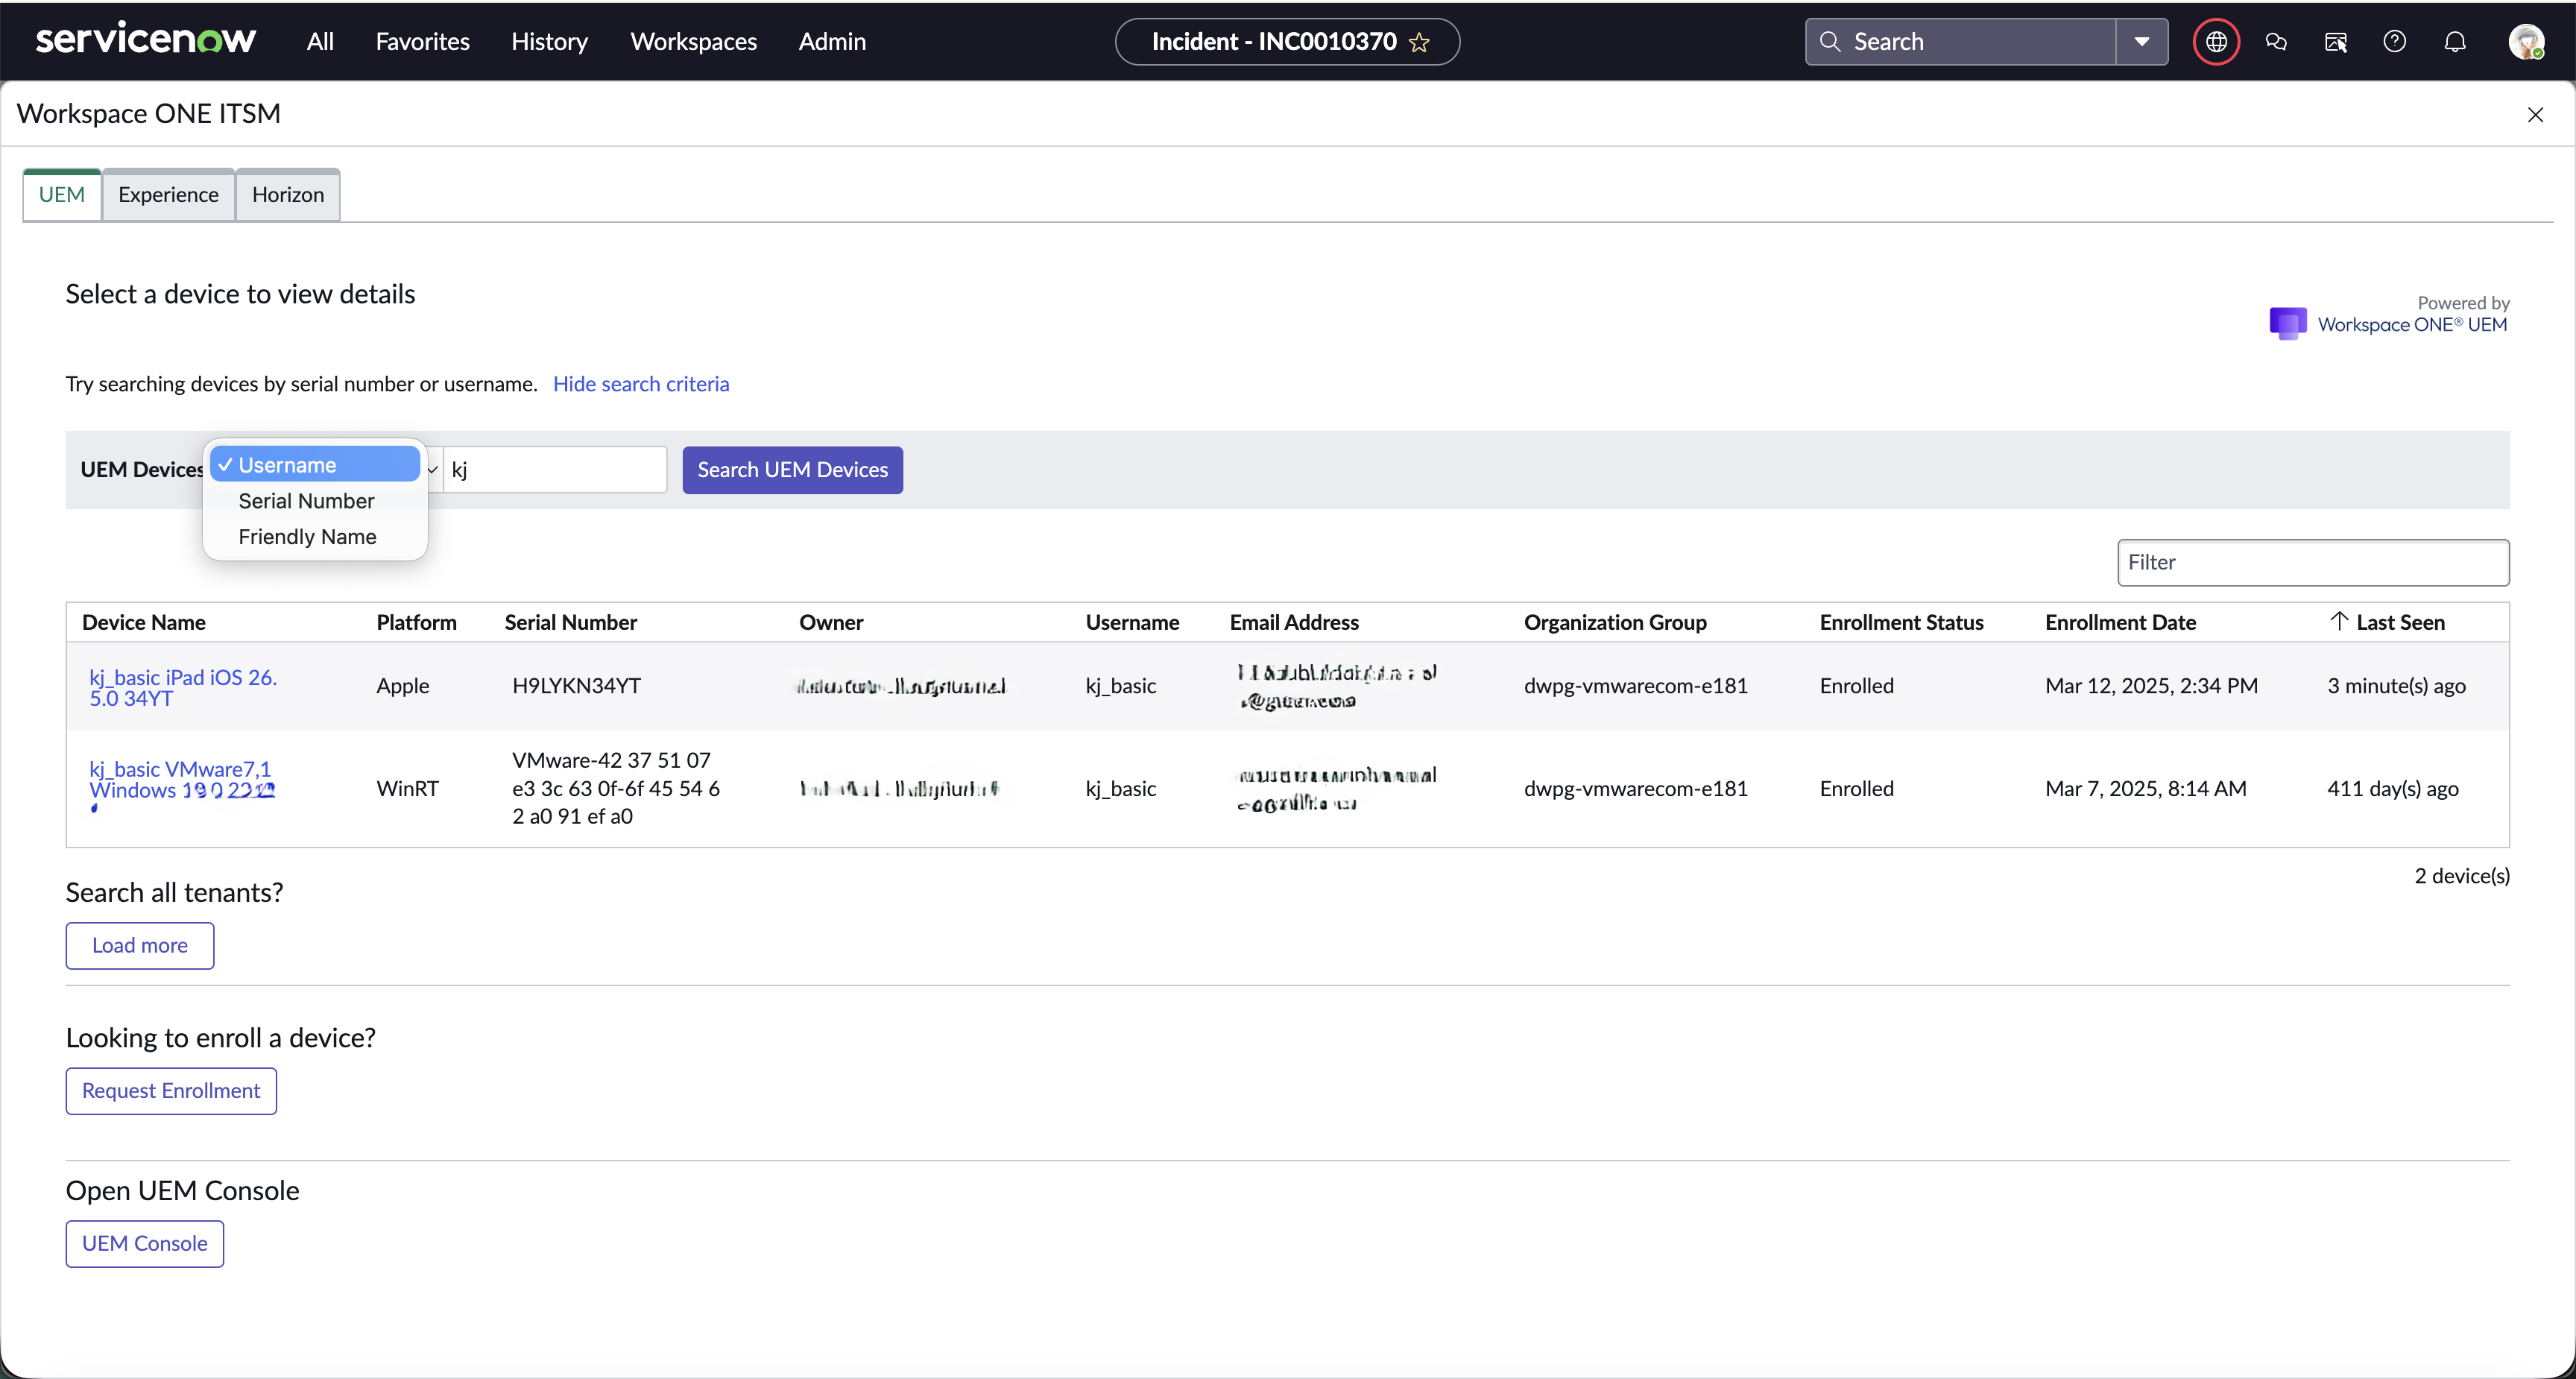The image size is (2576, 1379).
Task: Choose Serial Number search option
Action: pyautogui.click(x=306, y=501)
